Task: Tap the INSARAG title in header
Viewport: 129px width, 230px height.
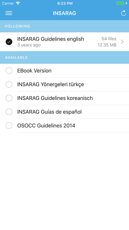Action: (64, 13)
